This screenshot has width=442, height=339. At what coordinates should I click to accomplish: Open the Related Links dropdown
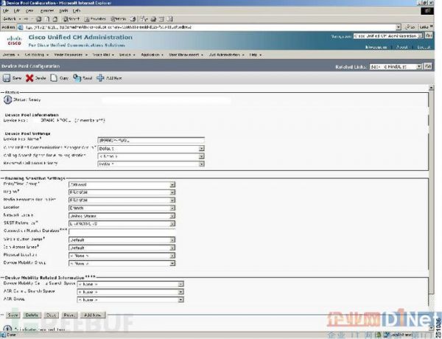[396, 67]
